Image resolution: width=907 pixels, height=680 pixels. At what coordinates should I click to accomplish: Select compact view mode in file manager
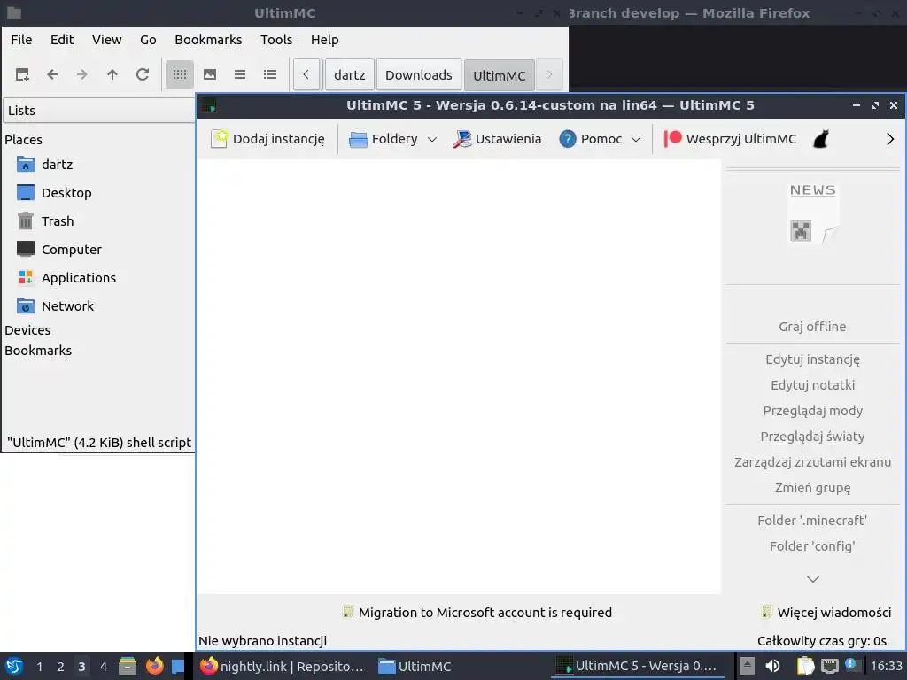pyautogui.click(x=239, y=74)
